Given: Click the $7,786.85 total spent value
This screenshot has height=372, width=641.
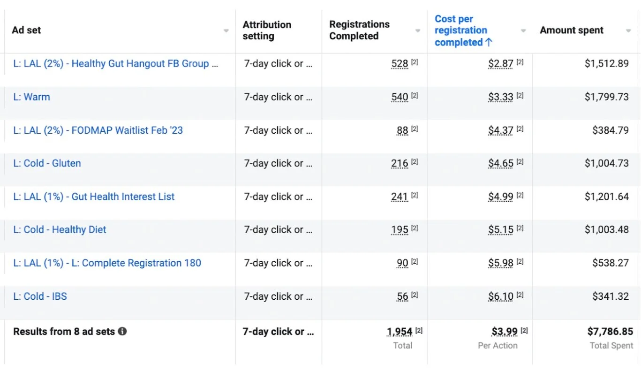Looking at the screenshot, I should (610, 332).
